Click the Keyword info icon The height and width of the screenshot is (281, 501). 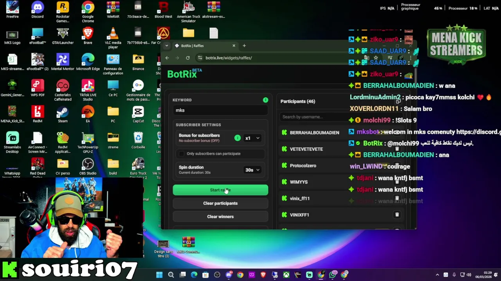pyautogui.click(x=265, y=100)
